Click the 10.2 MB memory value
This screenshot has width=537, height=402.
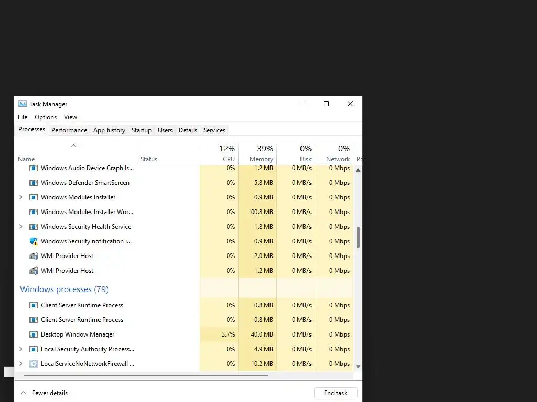click(x=262, y=364)
